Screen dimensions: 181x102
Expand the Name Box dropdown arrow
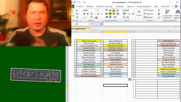click(89, 24)
